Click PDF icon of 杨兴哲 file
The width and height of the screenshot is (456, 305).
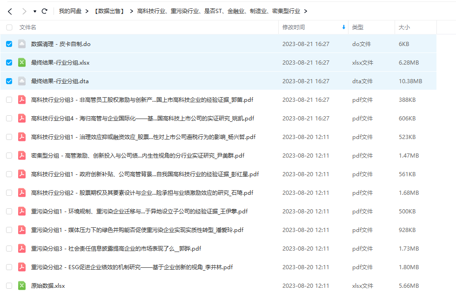pos(22,137)
